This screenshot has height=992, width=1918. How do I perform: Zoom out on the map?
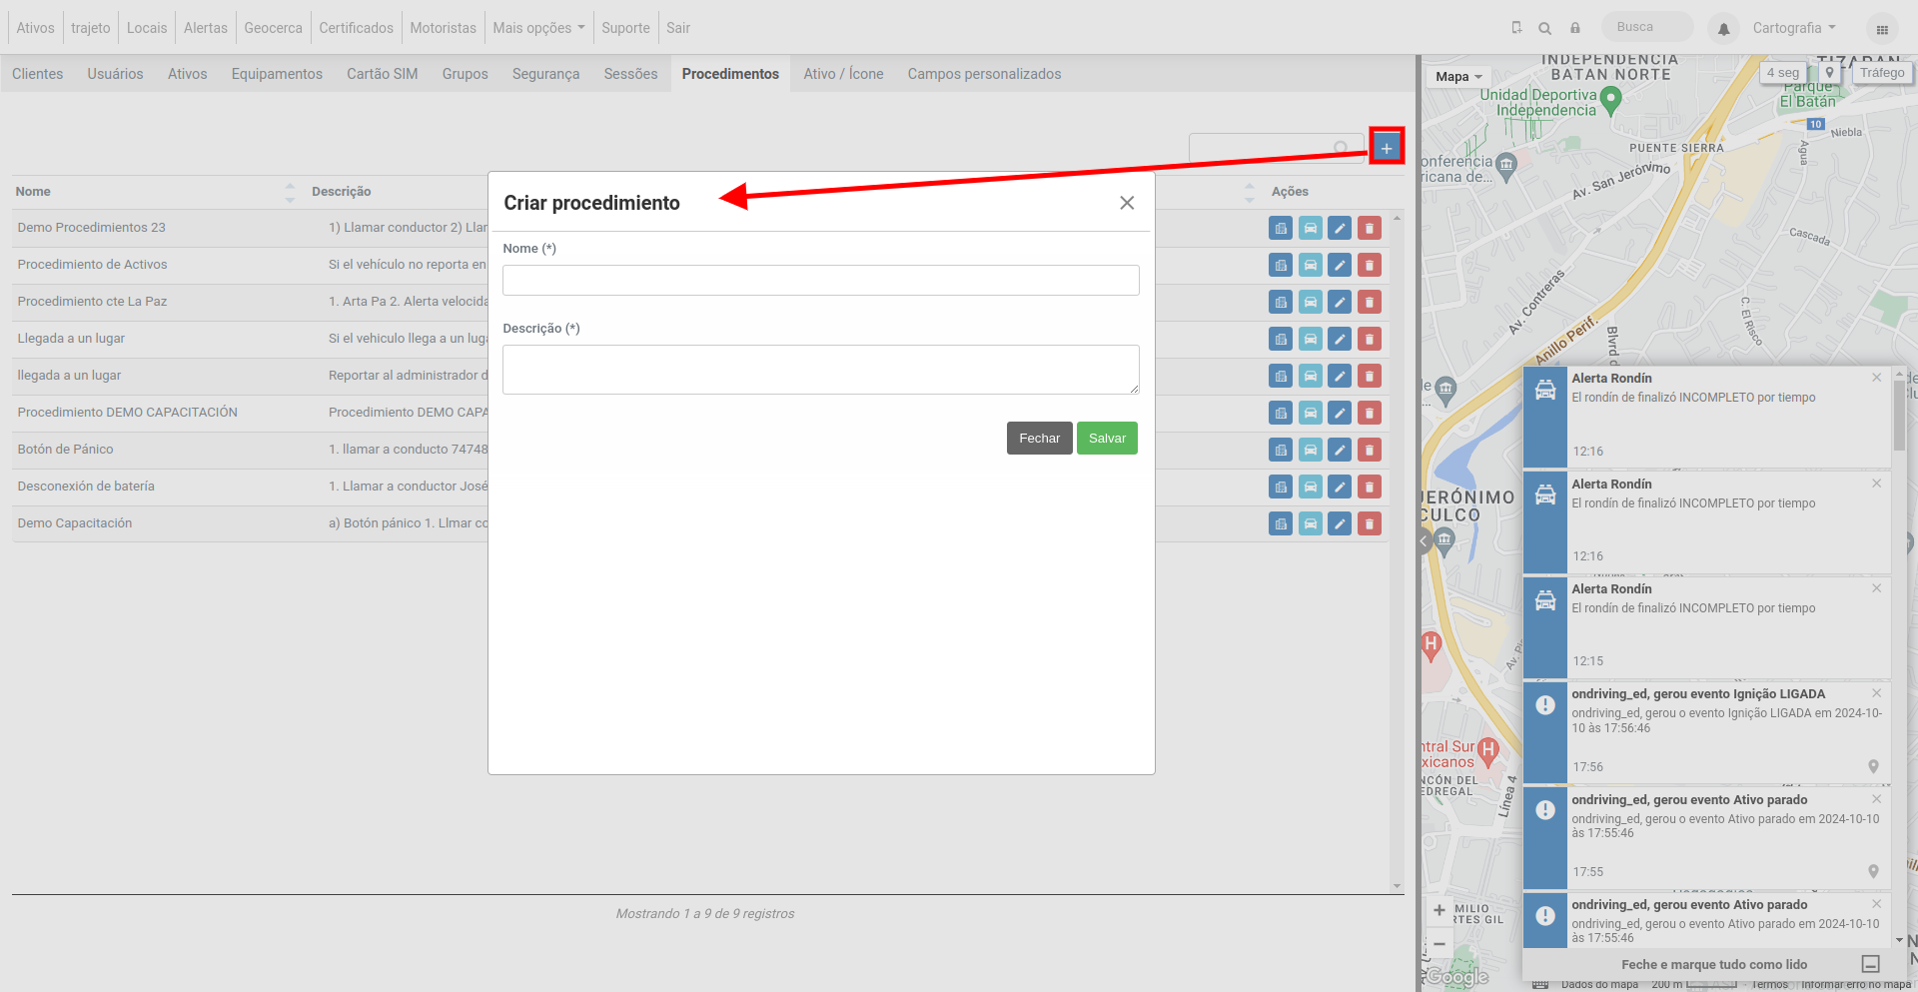(x=1439, y=943)
